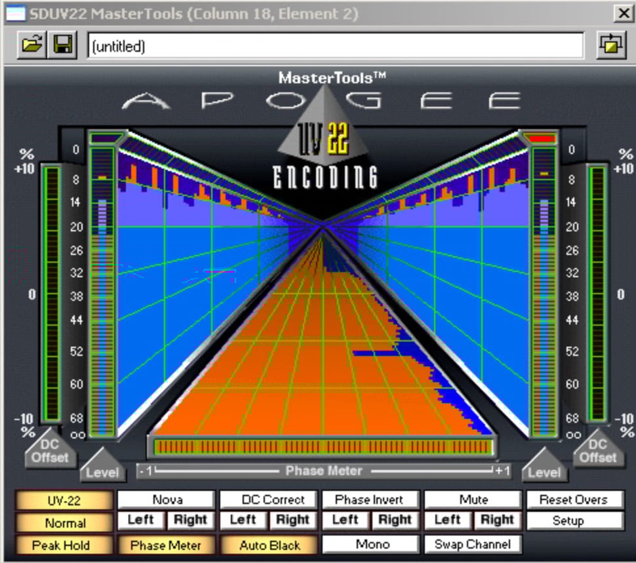Toggle the Auto Black button
This screenshot has height=563, width=636.
coord(269,545)
